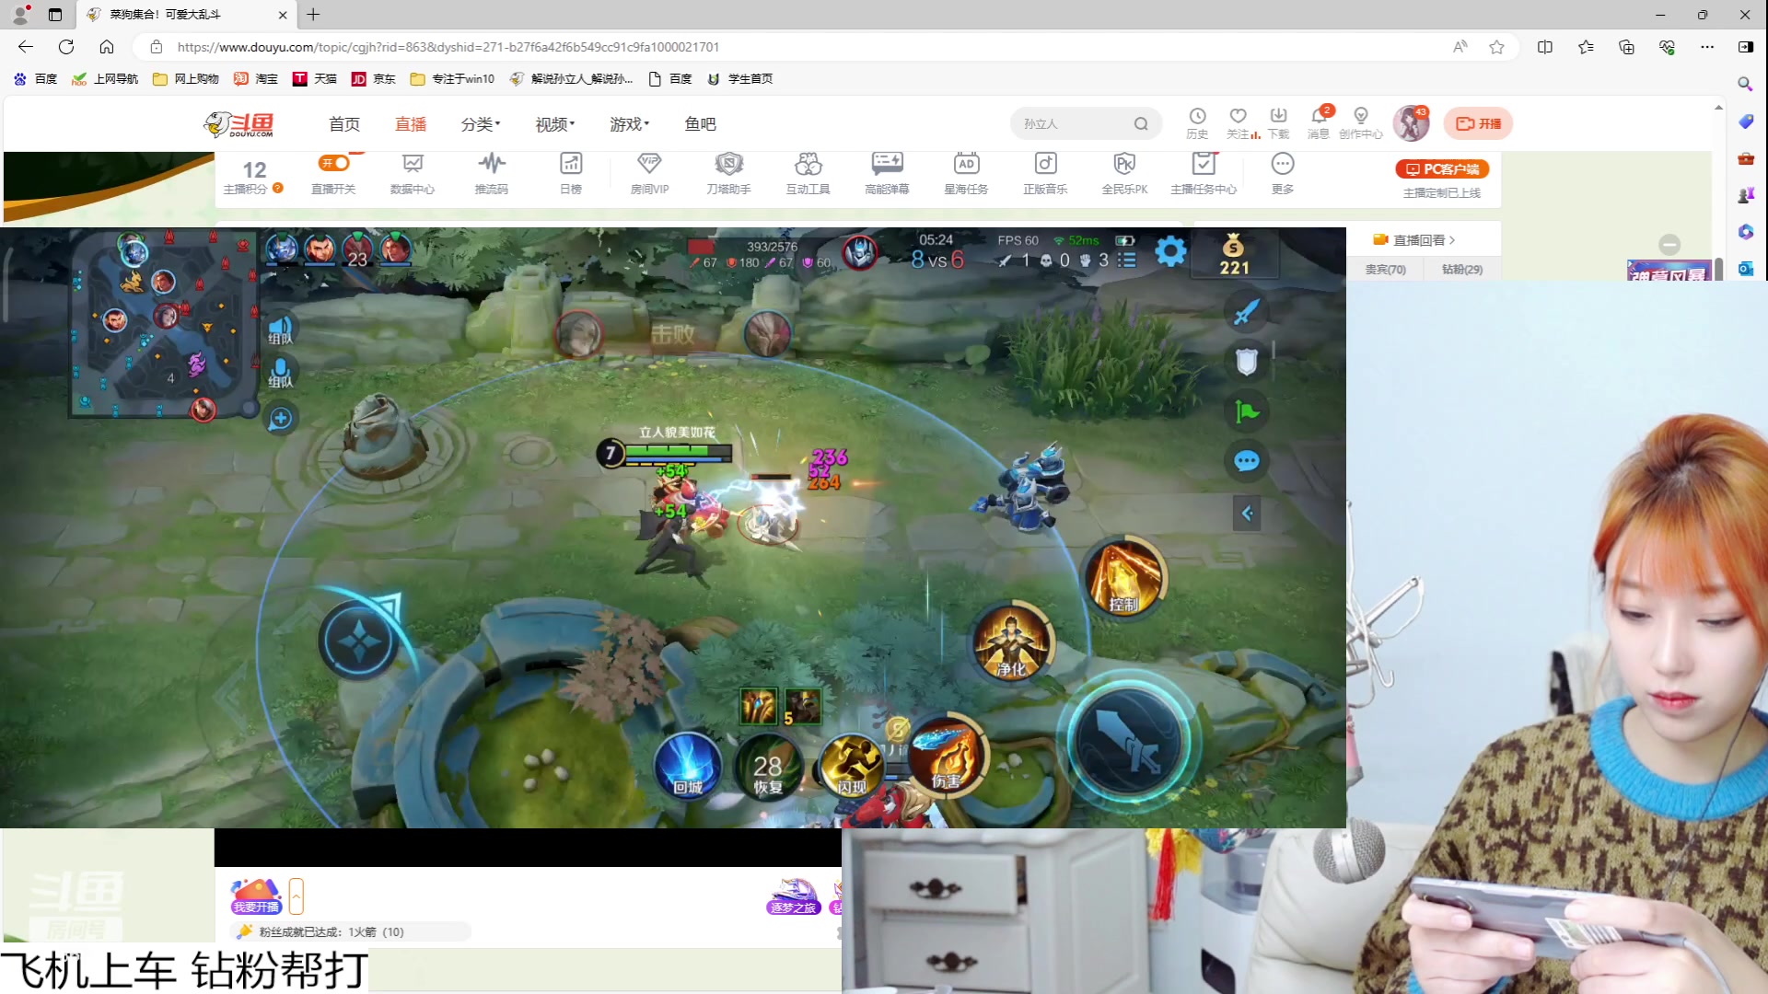Click the 闪现 flash skill button

(x=852, y=767)
